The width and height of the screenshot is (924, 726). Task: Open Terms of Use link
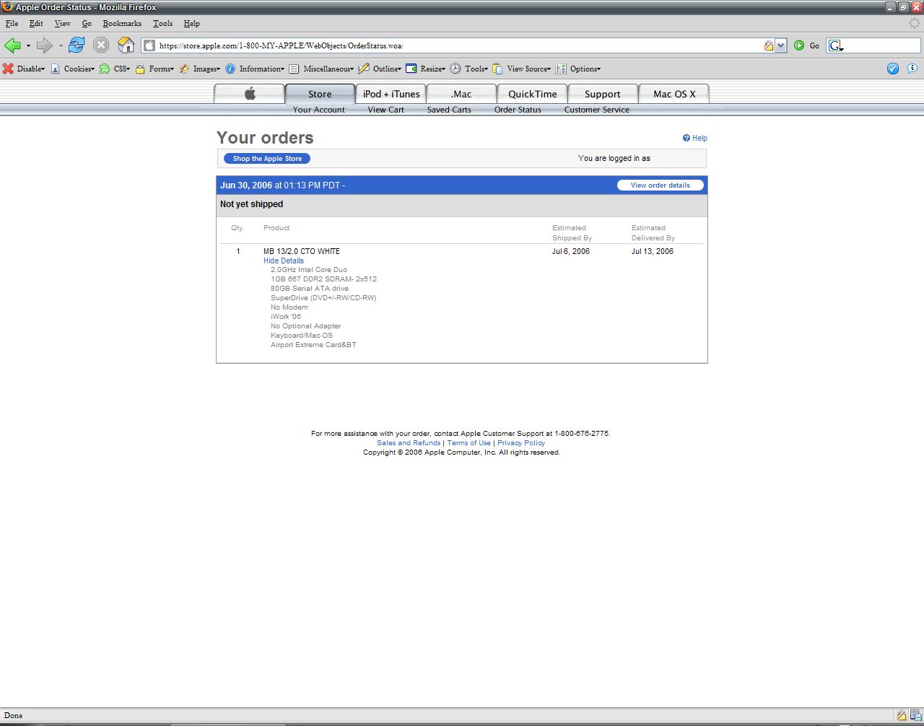468,443
